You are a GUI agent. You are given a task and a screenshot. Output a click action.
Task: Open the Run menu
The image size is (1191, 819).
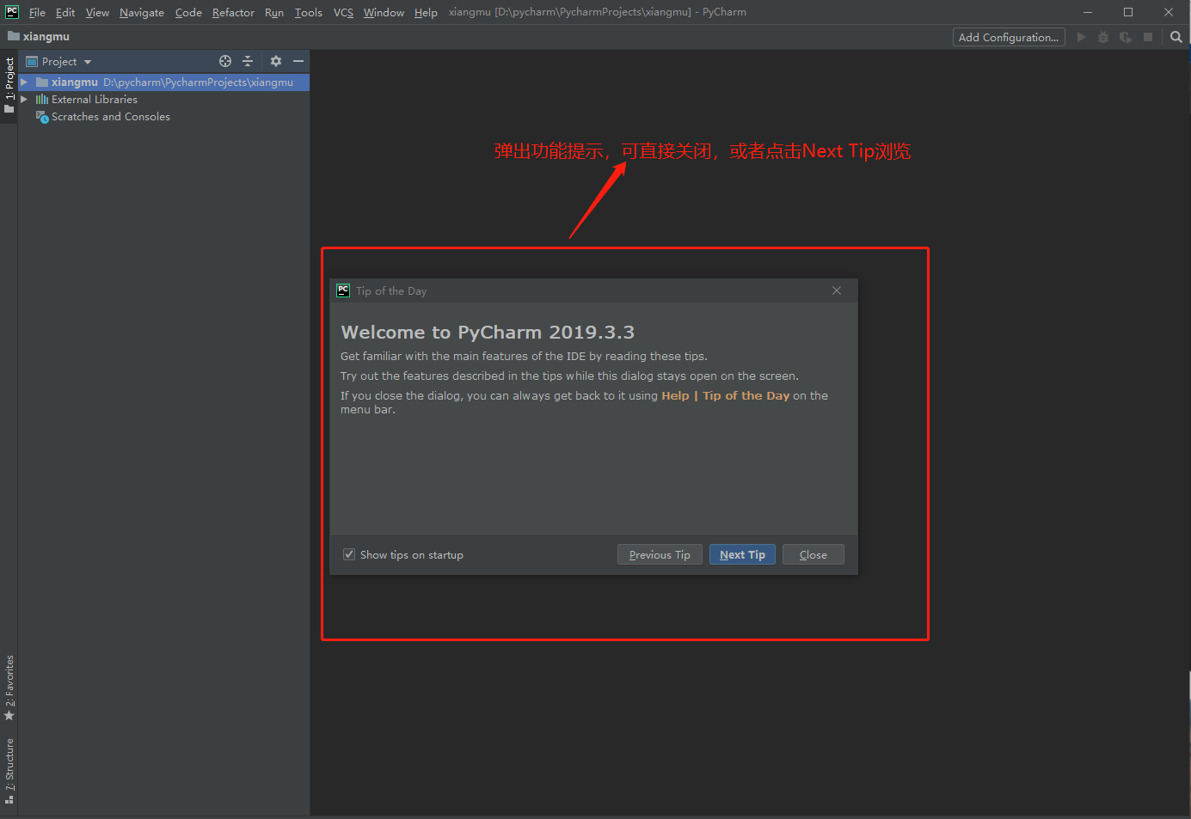click(x=274, y=12)
